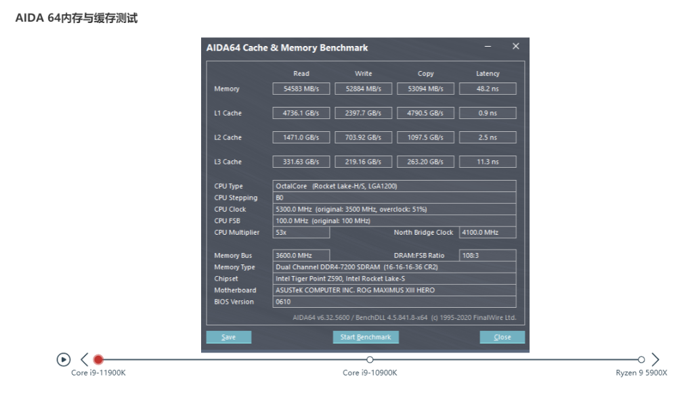The image size is (688, 393).
Task: Click the Memory Copy value 53094 MB/s
Action: (x=426, y=89)
